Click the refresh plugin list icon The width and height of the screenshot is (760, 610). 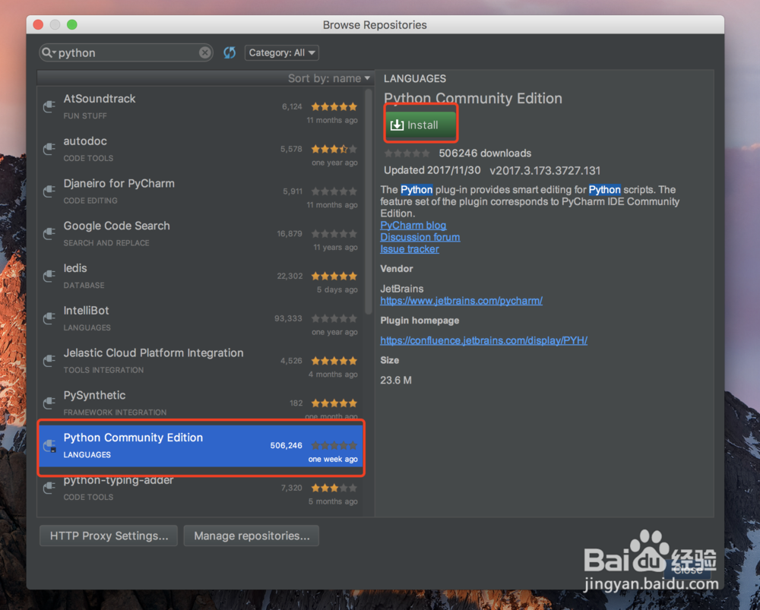coord(230,52)
